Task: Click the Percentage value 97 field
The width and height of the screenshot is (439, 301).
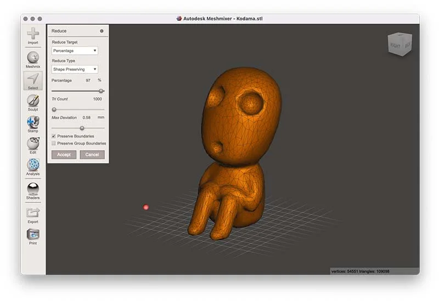Action: [x=88, y=80]
